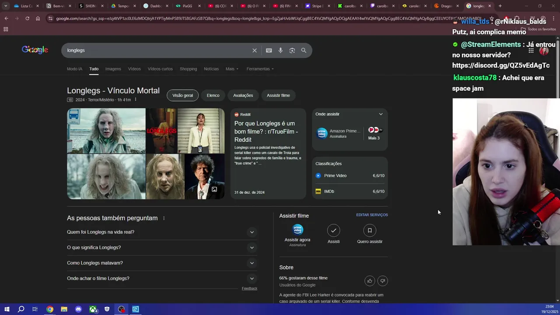The image size is (560, 315).
Task: Show Mais 3 streaming services
Action: 374,133
